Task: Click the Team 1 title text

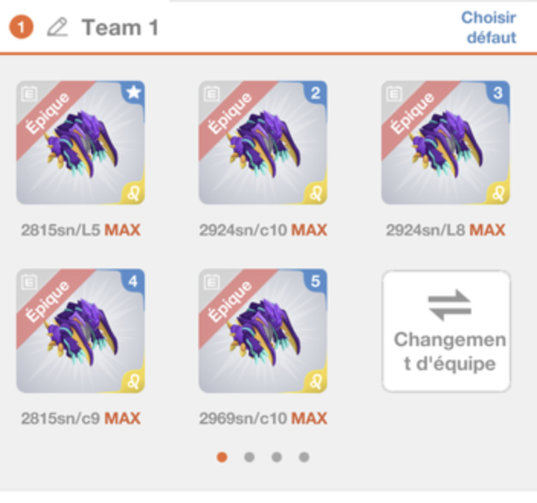Action: [x=120, y=27]
